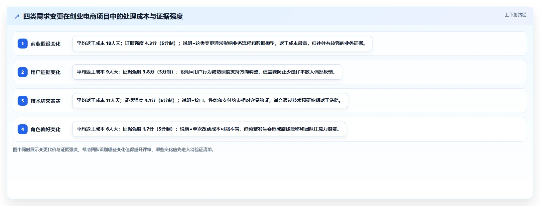This screenshot has height=206, width=540.
Task: Click the description box with 18人天 rework cost
Action: [x=222, y=44]
